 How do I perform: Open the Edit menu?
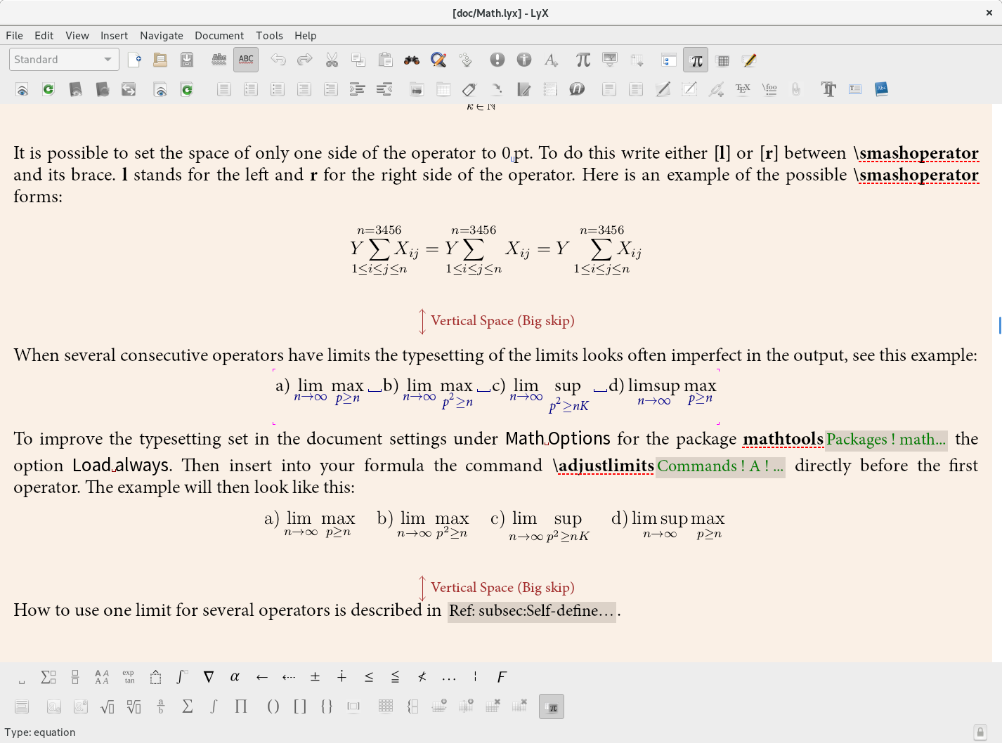pyautogui.click(x=44, y=36)
